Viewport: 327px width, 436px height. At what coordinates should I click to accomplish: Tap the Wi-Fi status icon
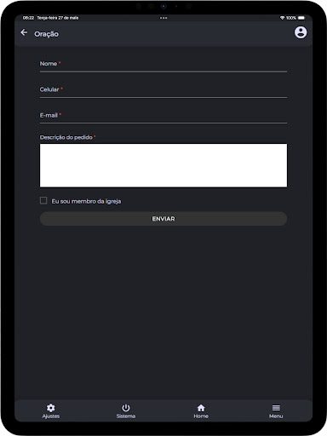click(x=282, y=18)
